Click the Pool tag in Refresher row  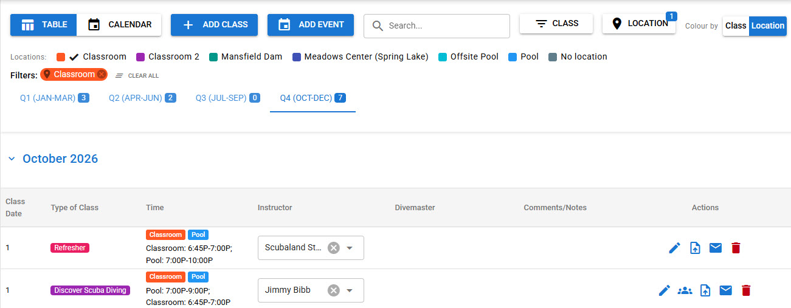pyautogui.click(x=198, y=234)
